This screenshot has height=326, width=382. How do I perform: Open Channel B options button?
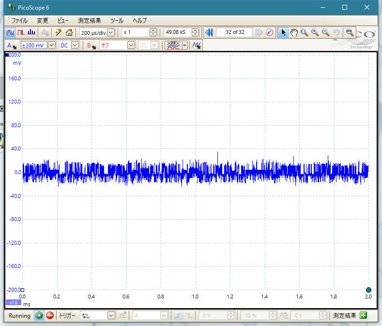click(92, 45)
